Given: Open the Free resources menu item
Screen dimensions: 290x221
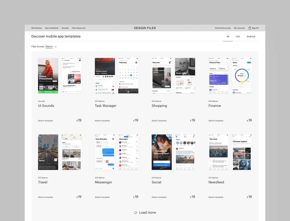Looking at the screenshot, I should tap(79, 28).
